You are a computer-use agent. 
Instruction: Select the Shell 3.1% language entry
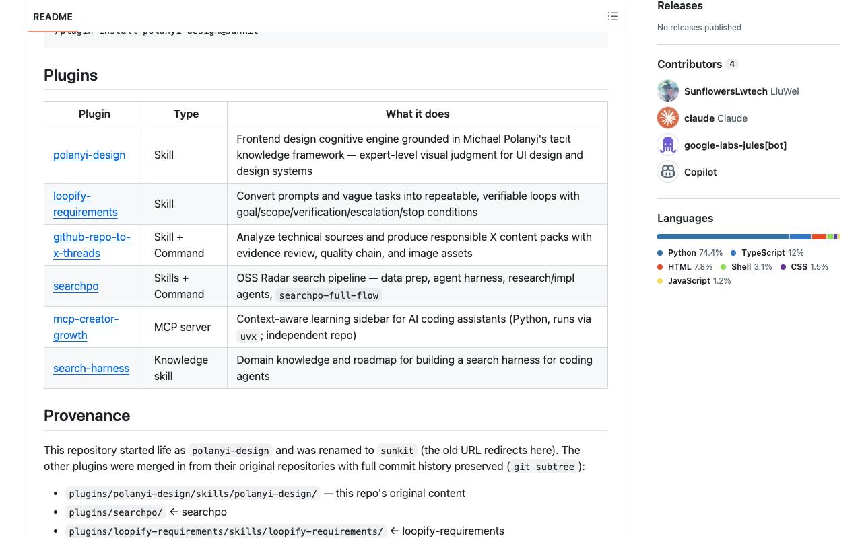coord(746,267)
